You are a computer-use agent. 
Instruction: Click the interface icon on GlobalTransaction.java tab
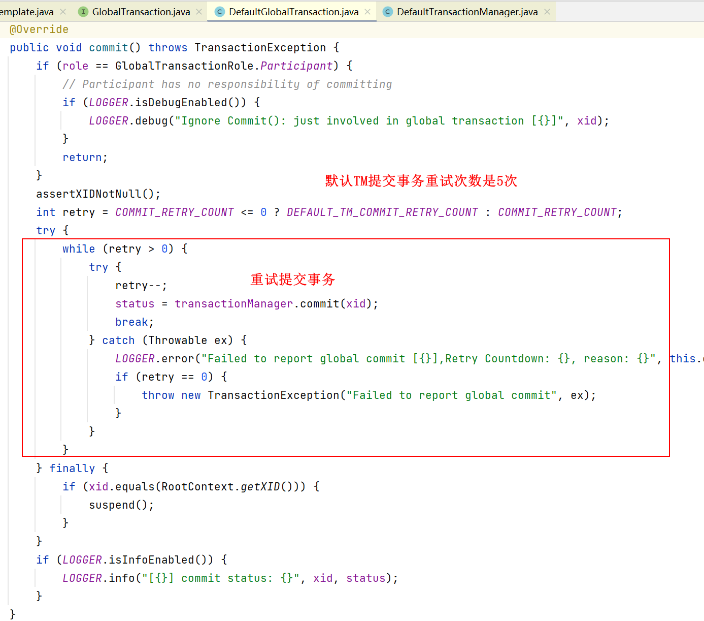(83, 12)
